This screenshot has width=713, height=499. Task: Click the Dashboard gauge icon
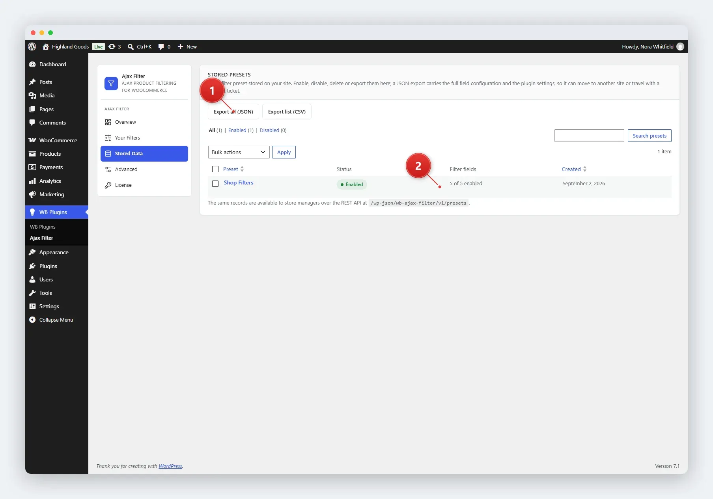[32, 64]
